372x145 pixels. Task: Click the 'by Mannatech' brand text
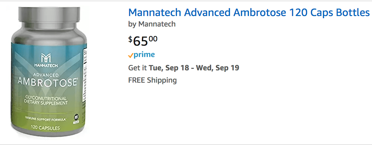(x=152, y=24)
